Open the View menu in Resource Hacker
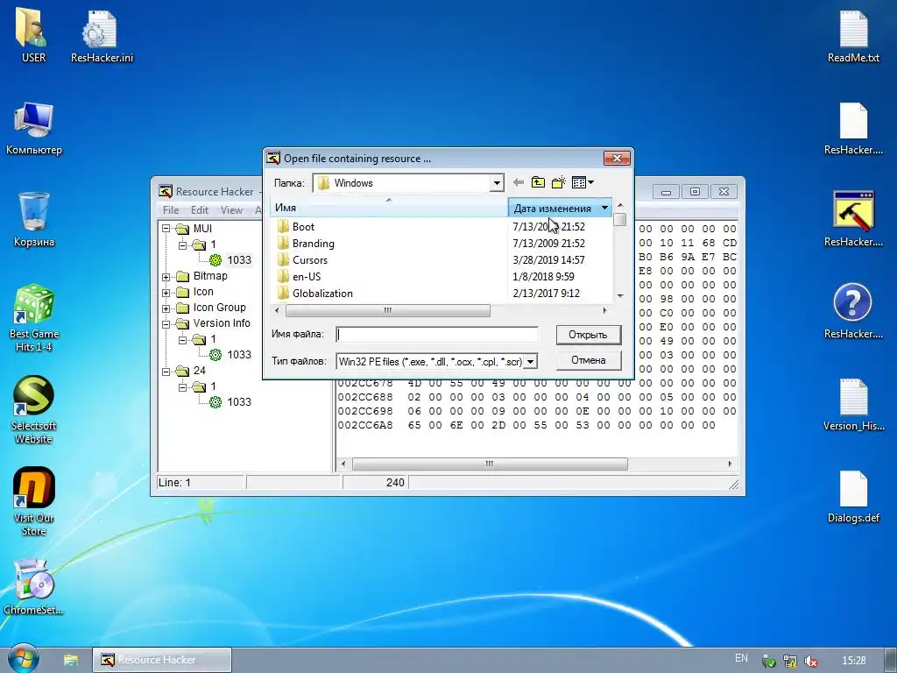 click(231, 210)
